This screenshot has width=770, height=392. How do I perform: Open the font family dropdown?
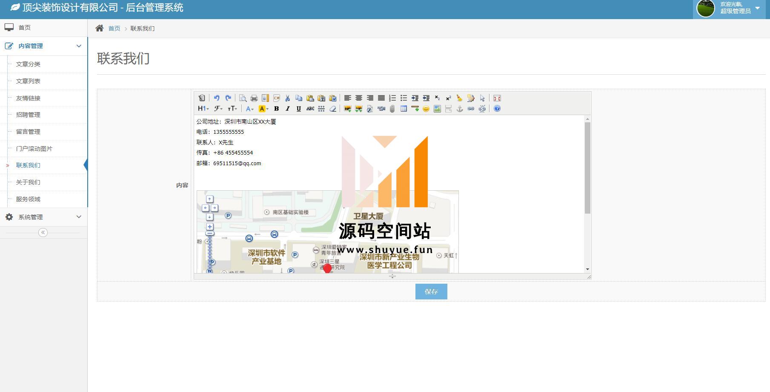[218, 109]
